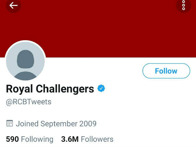Click the blue verified badge
Viewport: 196px width, 147px height.
tap(101, 88)
